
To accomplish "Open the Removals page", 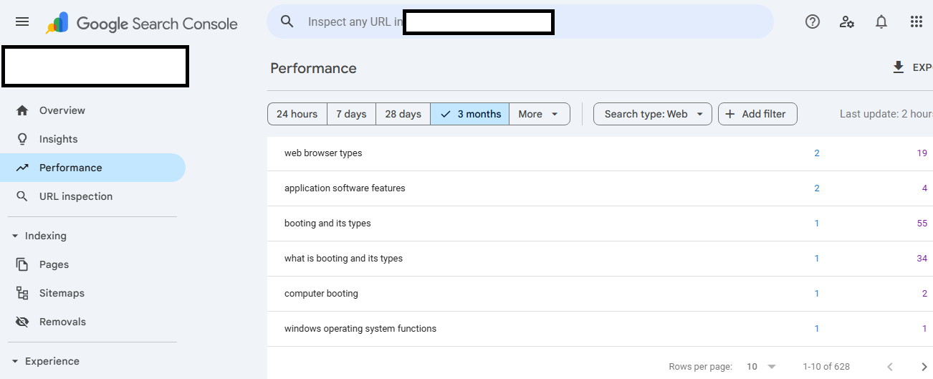I will [92, 322].
